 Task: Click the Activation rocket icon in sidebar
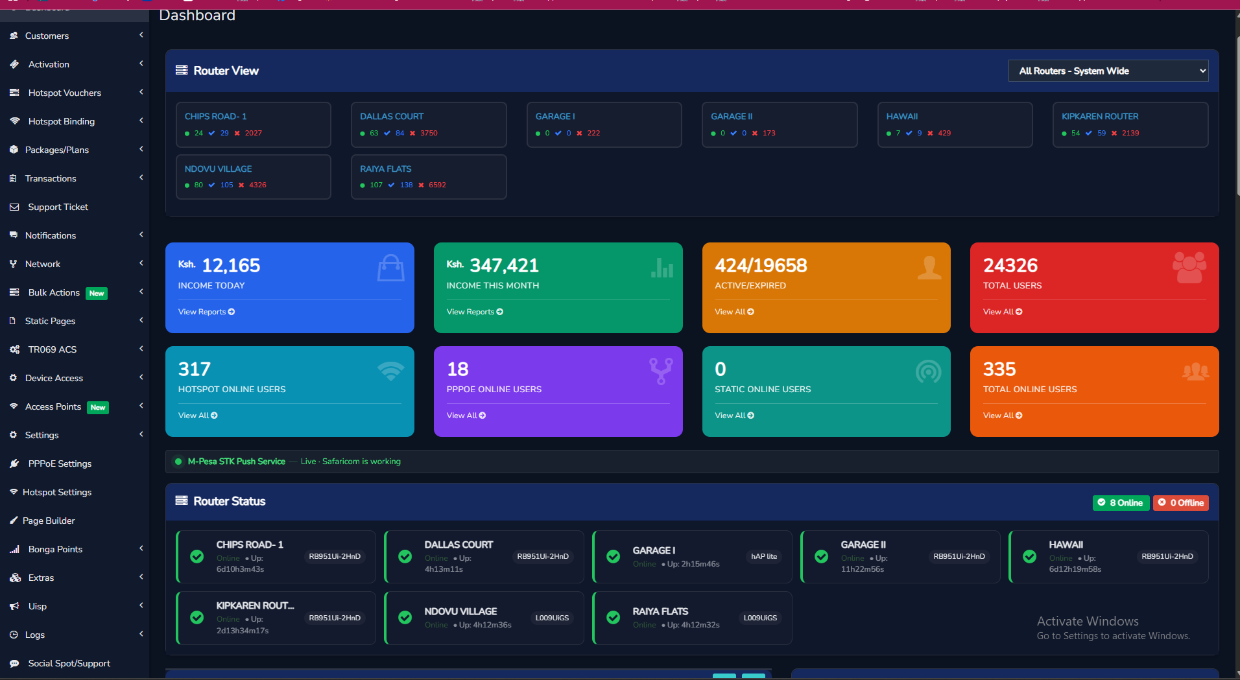tap(14, 64)
